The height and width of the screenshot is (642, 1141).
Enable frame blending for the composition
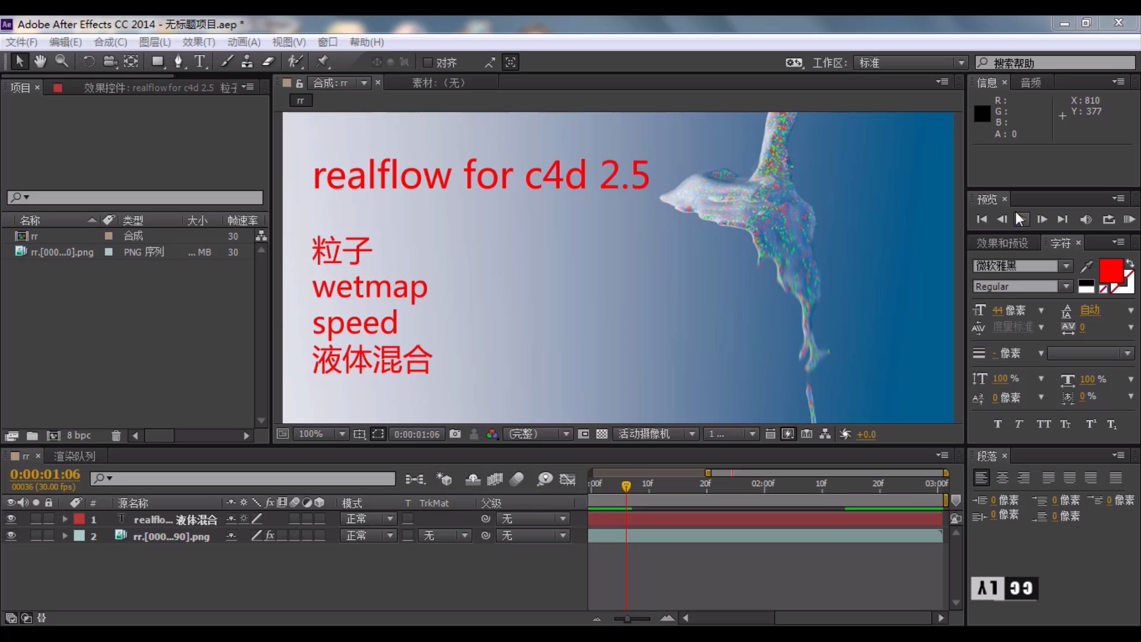(495, 479)
